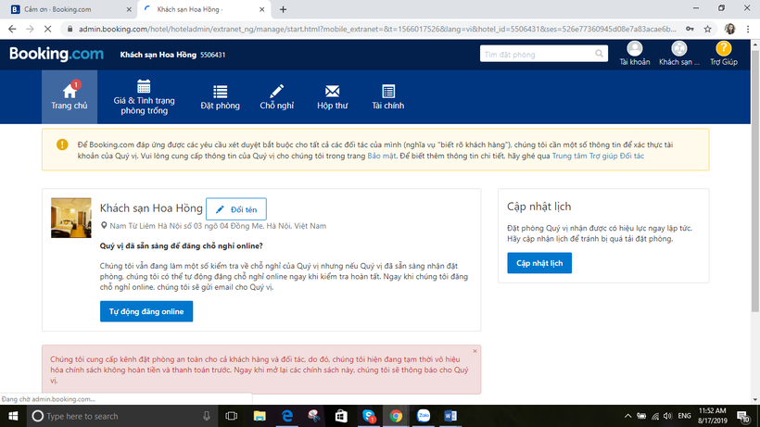Open Microsoft Edge from taskbar

[x=287, y=416]
